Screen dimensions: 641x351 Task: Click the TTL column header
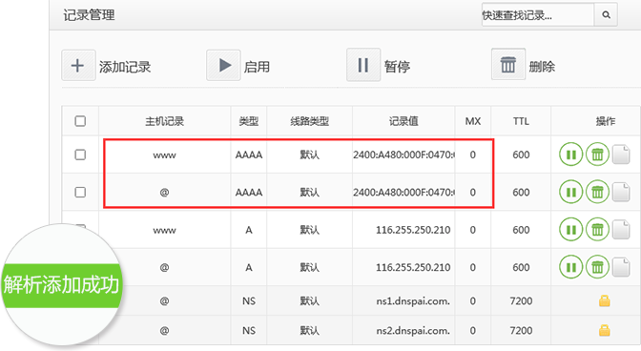pyautogui.click(x=521, y=121)
